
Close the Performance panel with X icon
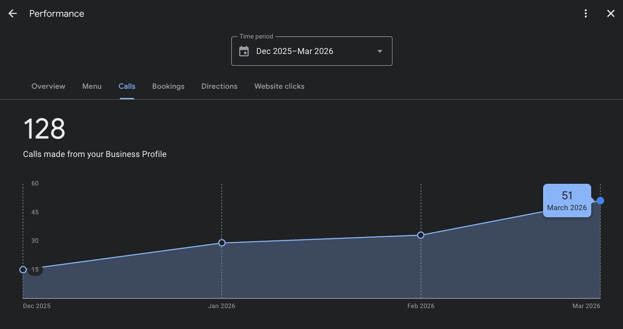611,14
